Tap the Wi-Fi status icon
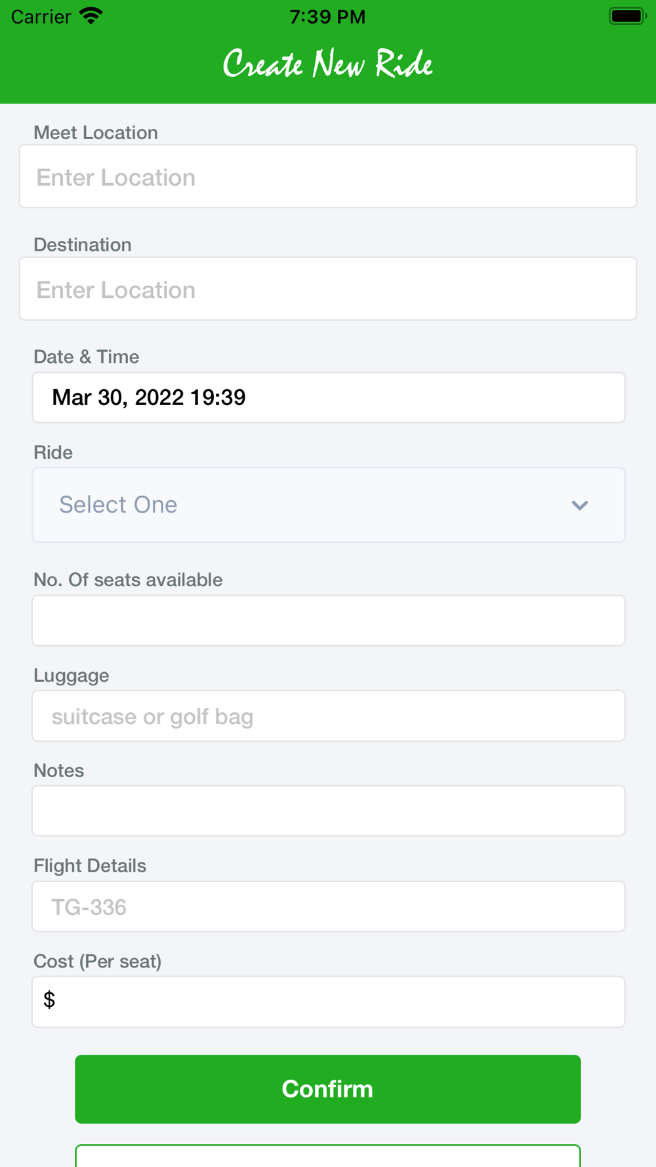The height and width of the screenshot is (1167, 656). click(91, 16)
